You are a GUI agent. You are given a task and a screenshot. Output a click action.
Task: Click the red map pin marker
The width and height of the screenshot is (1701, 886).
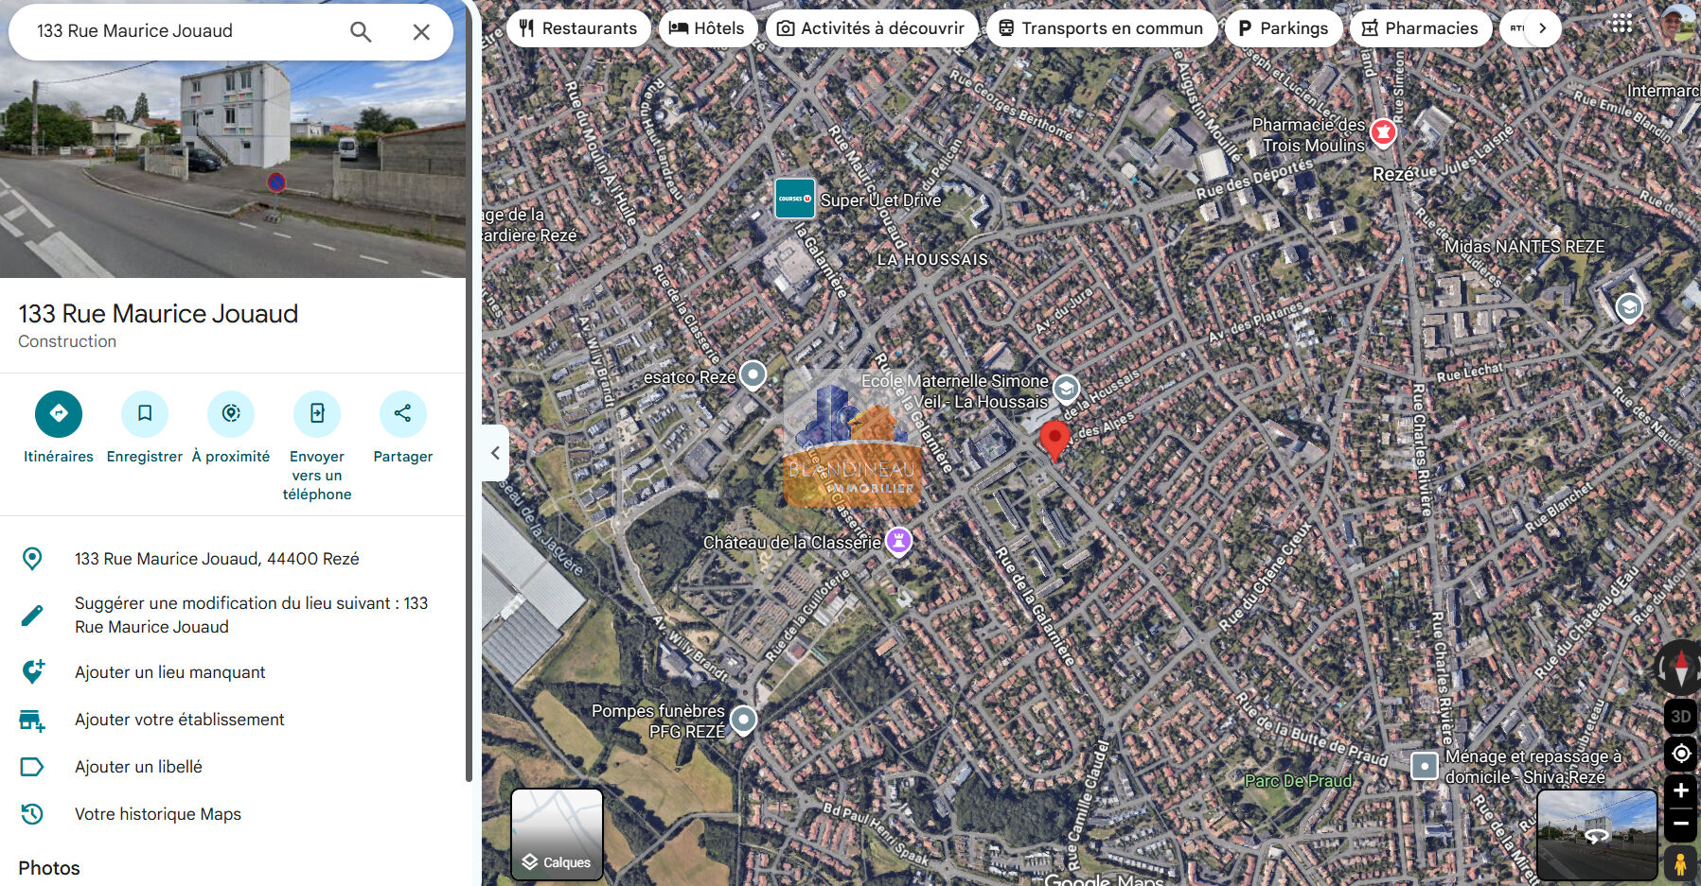tap(1054, 441)
